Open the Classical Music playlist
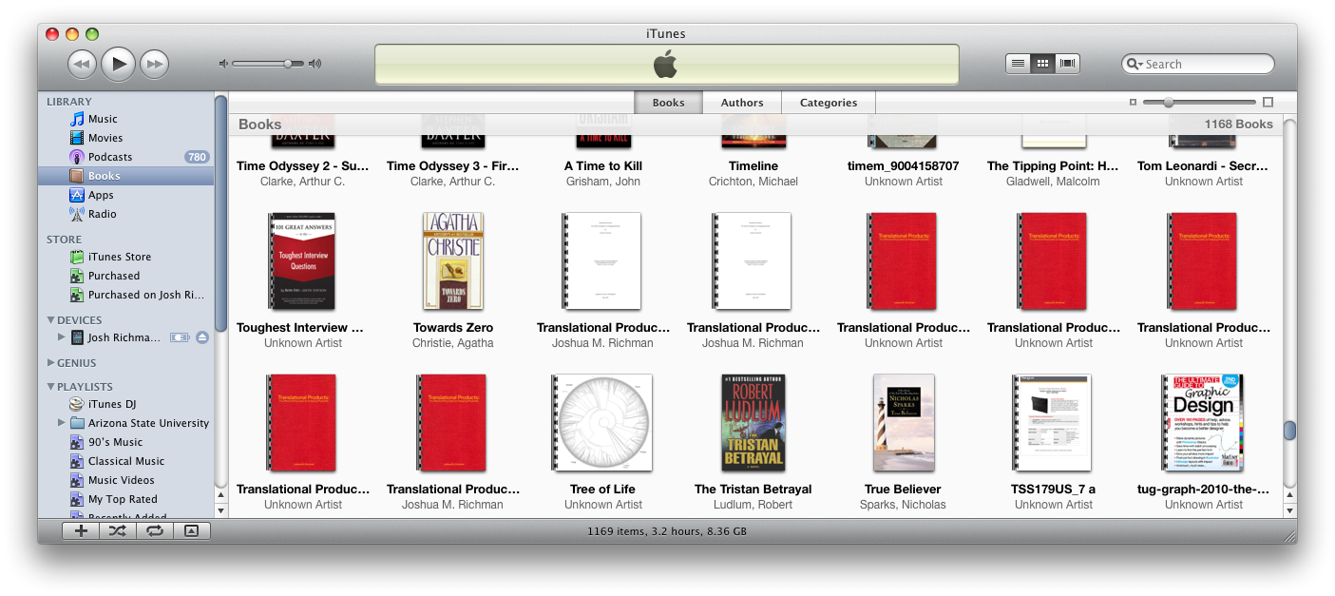 (126, 461)
